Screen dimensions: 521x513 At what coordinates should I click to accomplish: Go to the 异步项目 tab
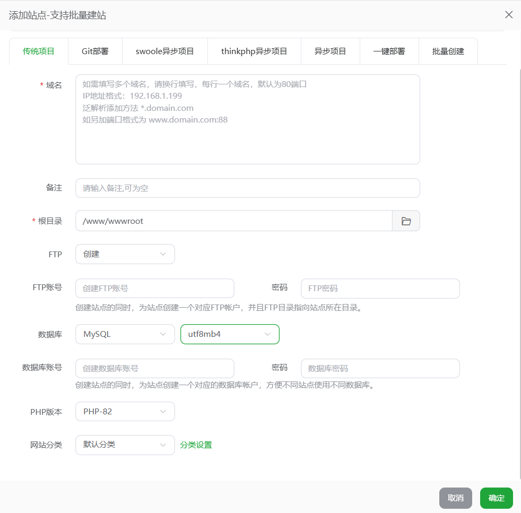pyautogui.click(x=330, y=51)
